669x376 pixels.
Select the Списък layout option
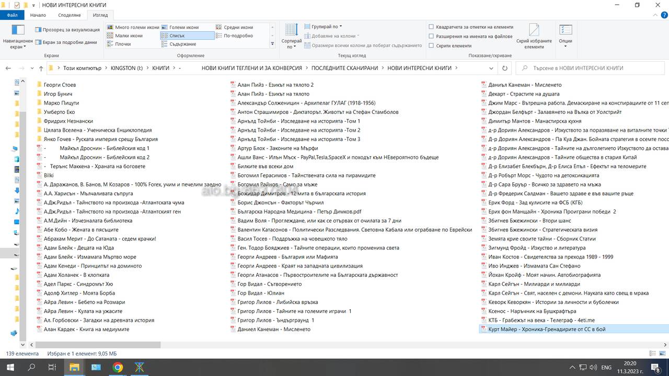(x=187, y=36)
